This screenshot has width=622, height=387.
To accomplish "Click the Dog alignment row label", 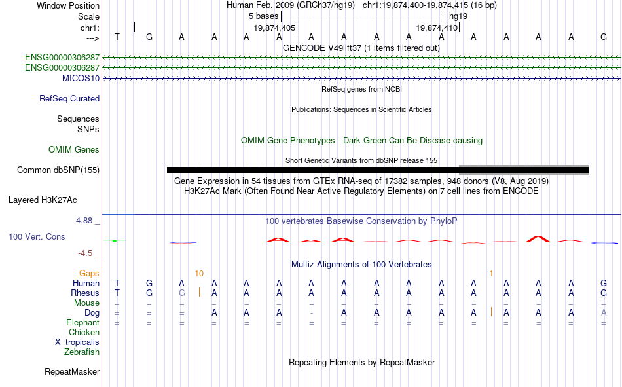I will (x=92, y=313).
